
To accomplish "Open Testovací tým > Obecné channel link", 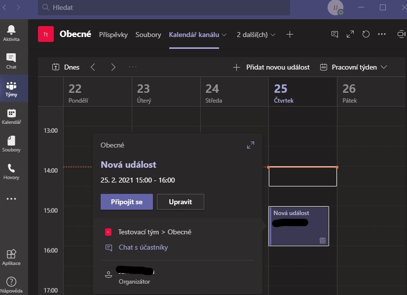I will pyautogui.click(x=154, y=232).
